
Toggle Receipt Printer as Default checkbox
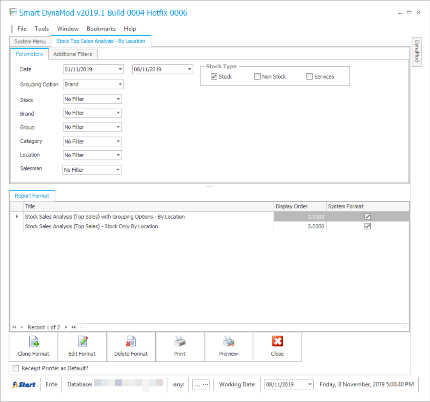[16, 368]
